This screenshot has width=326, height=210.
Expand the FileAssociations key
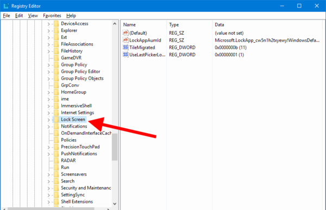pos(48,44)
